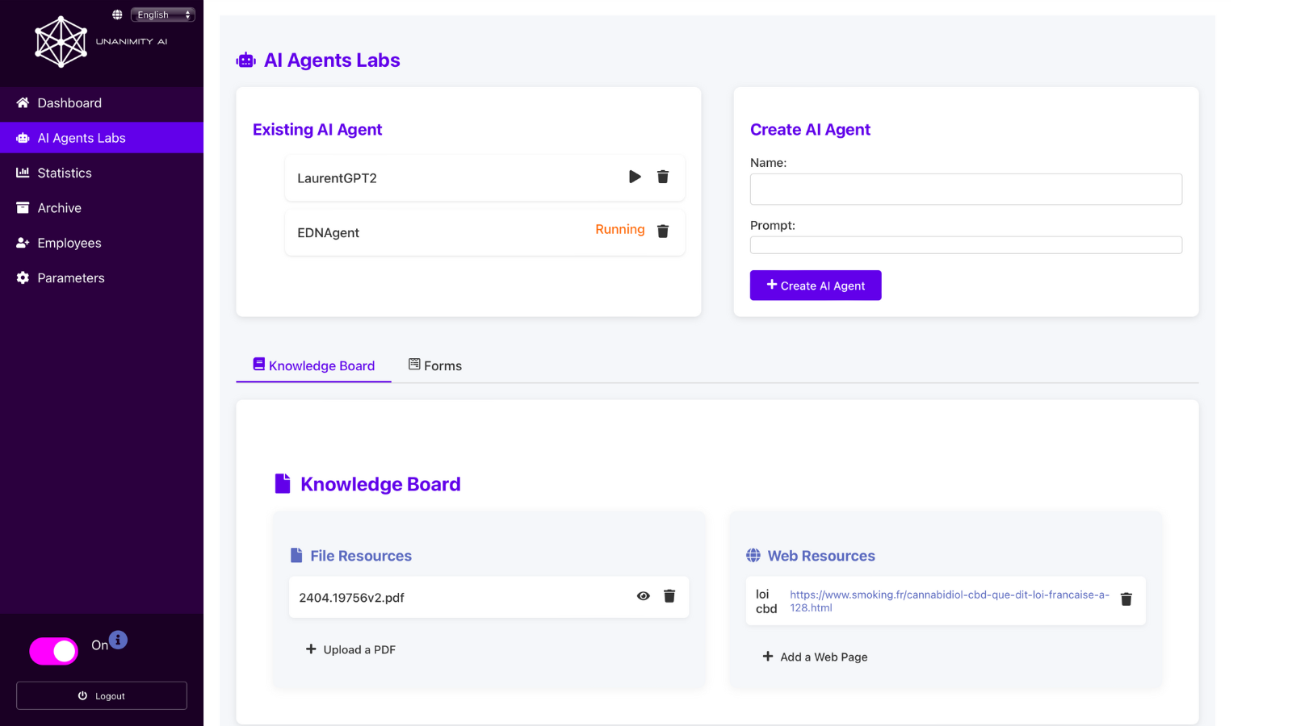Screen dimensions: 1292x726
Task: Run the LaurentGPT2 agent
Action: click(x=635, y=177)
